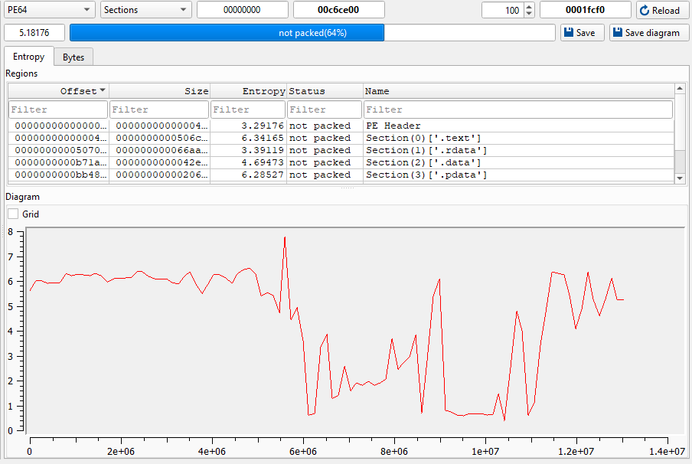Click the 00c6ce00 size field
Screen dimensions: 692x464
coord(338,10)
